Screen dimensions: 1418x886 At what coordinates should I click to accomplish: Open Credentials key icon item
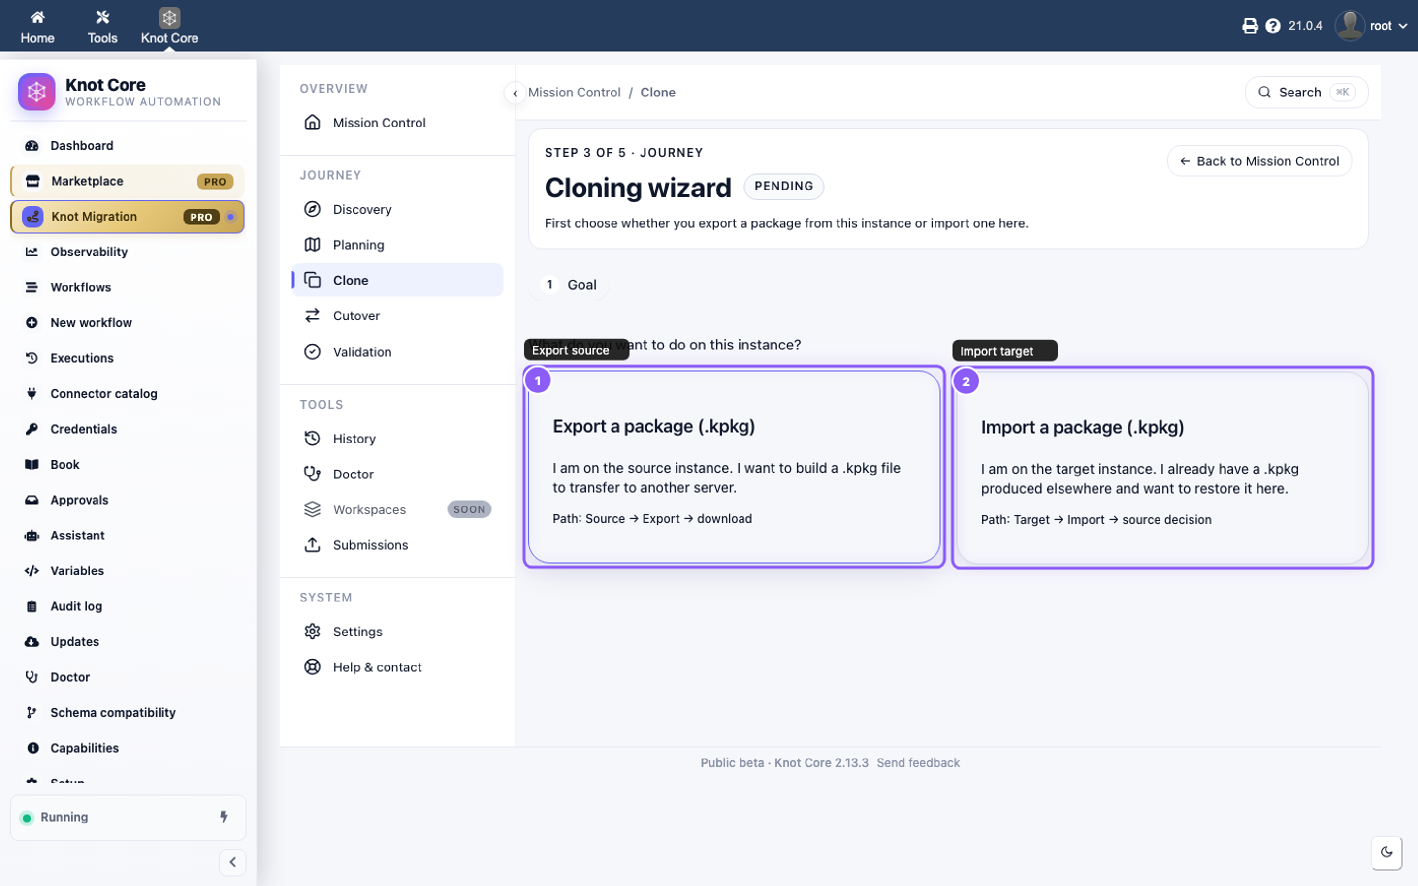pyautogui.click(x=128, y=429)
